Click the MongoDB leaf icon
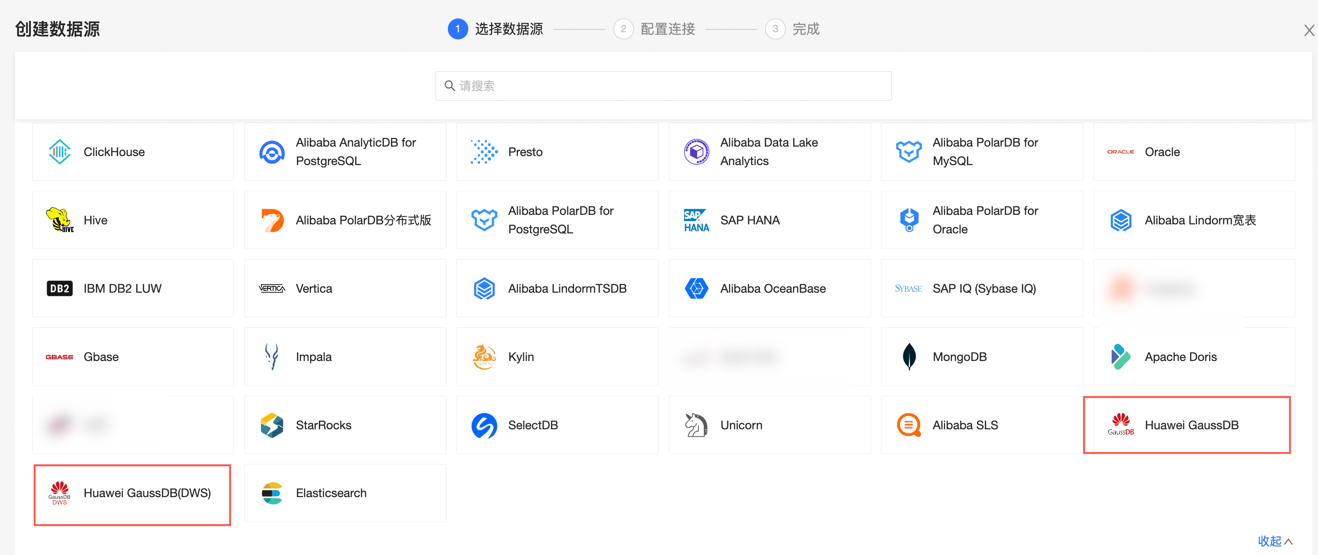Image resolution: width=1318 pixels, height=555 pixels. click(909, 357)
